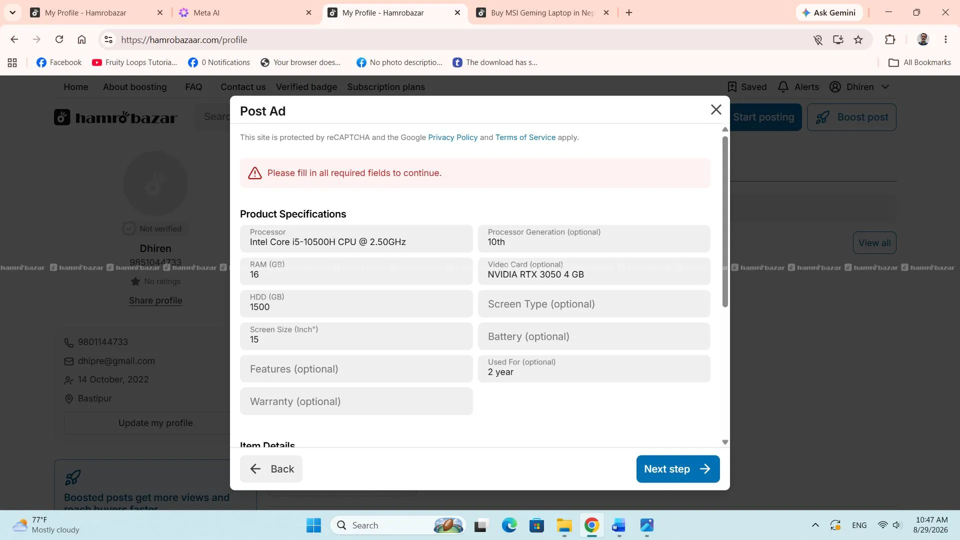The width and height of the screenshot is (960, 540).
Task: Open the Fruity Loops Tutorial bookmark
Action: point(134,62)
